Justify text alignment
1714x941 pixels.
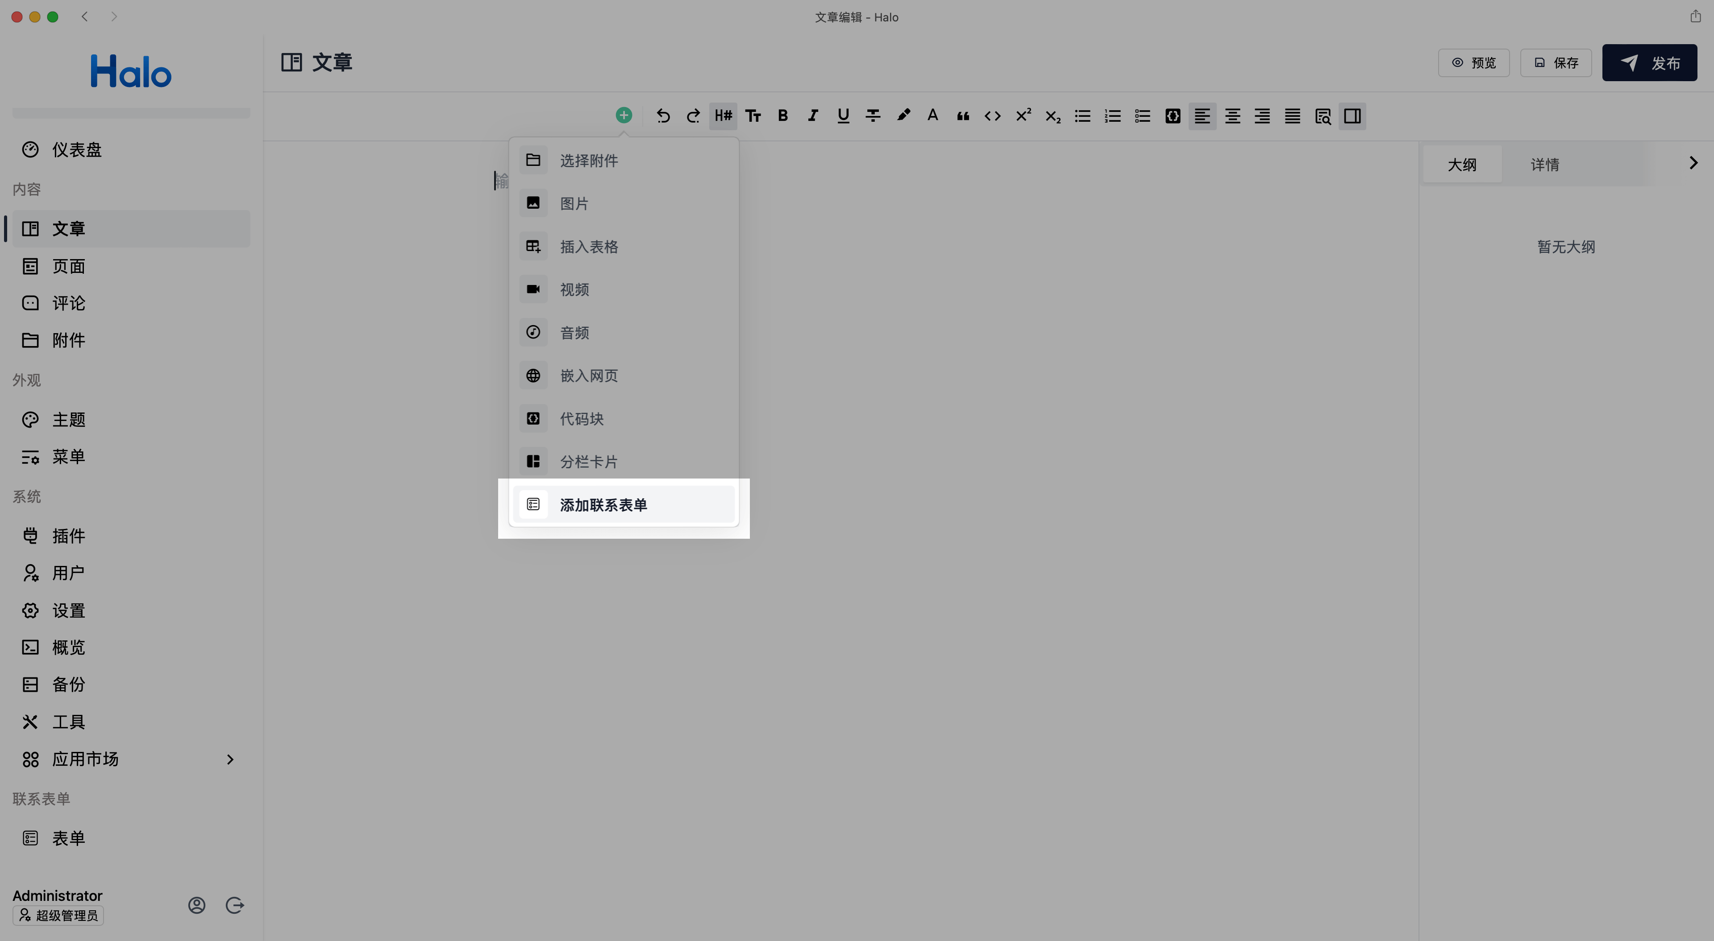tap(1292, 116)
